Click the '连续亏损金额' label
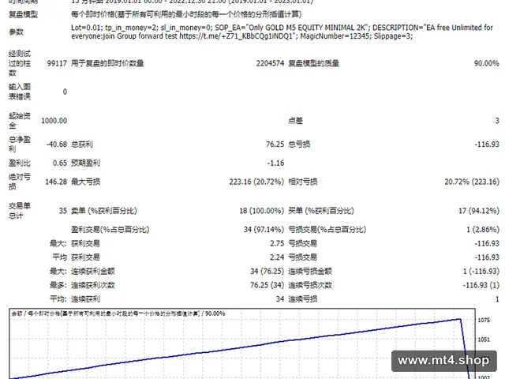Viewport: 505px width, 379px height. click(310, 271)
